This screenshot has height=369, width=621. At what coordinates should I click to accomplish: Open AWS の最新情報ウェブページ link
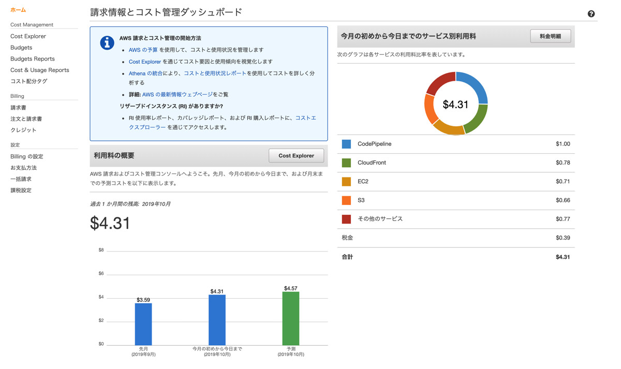point(177,95)
